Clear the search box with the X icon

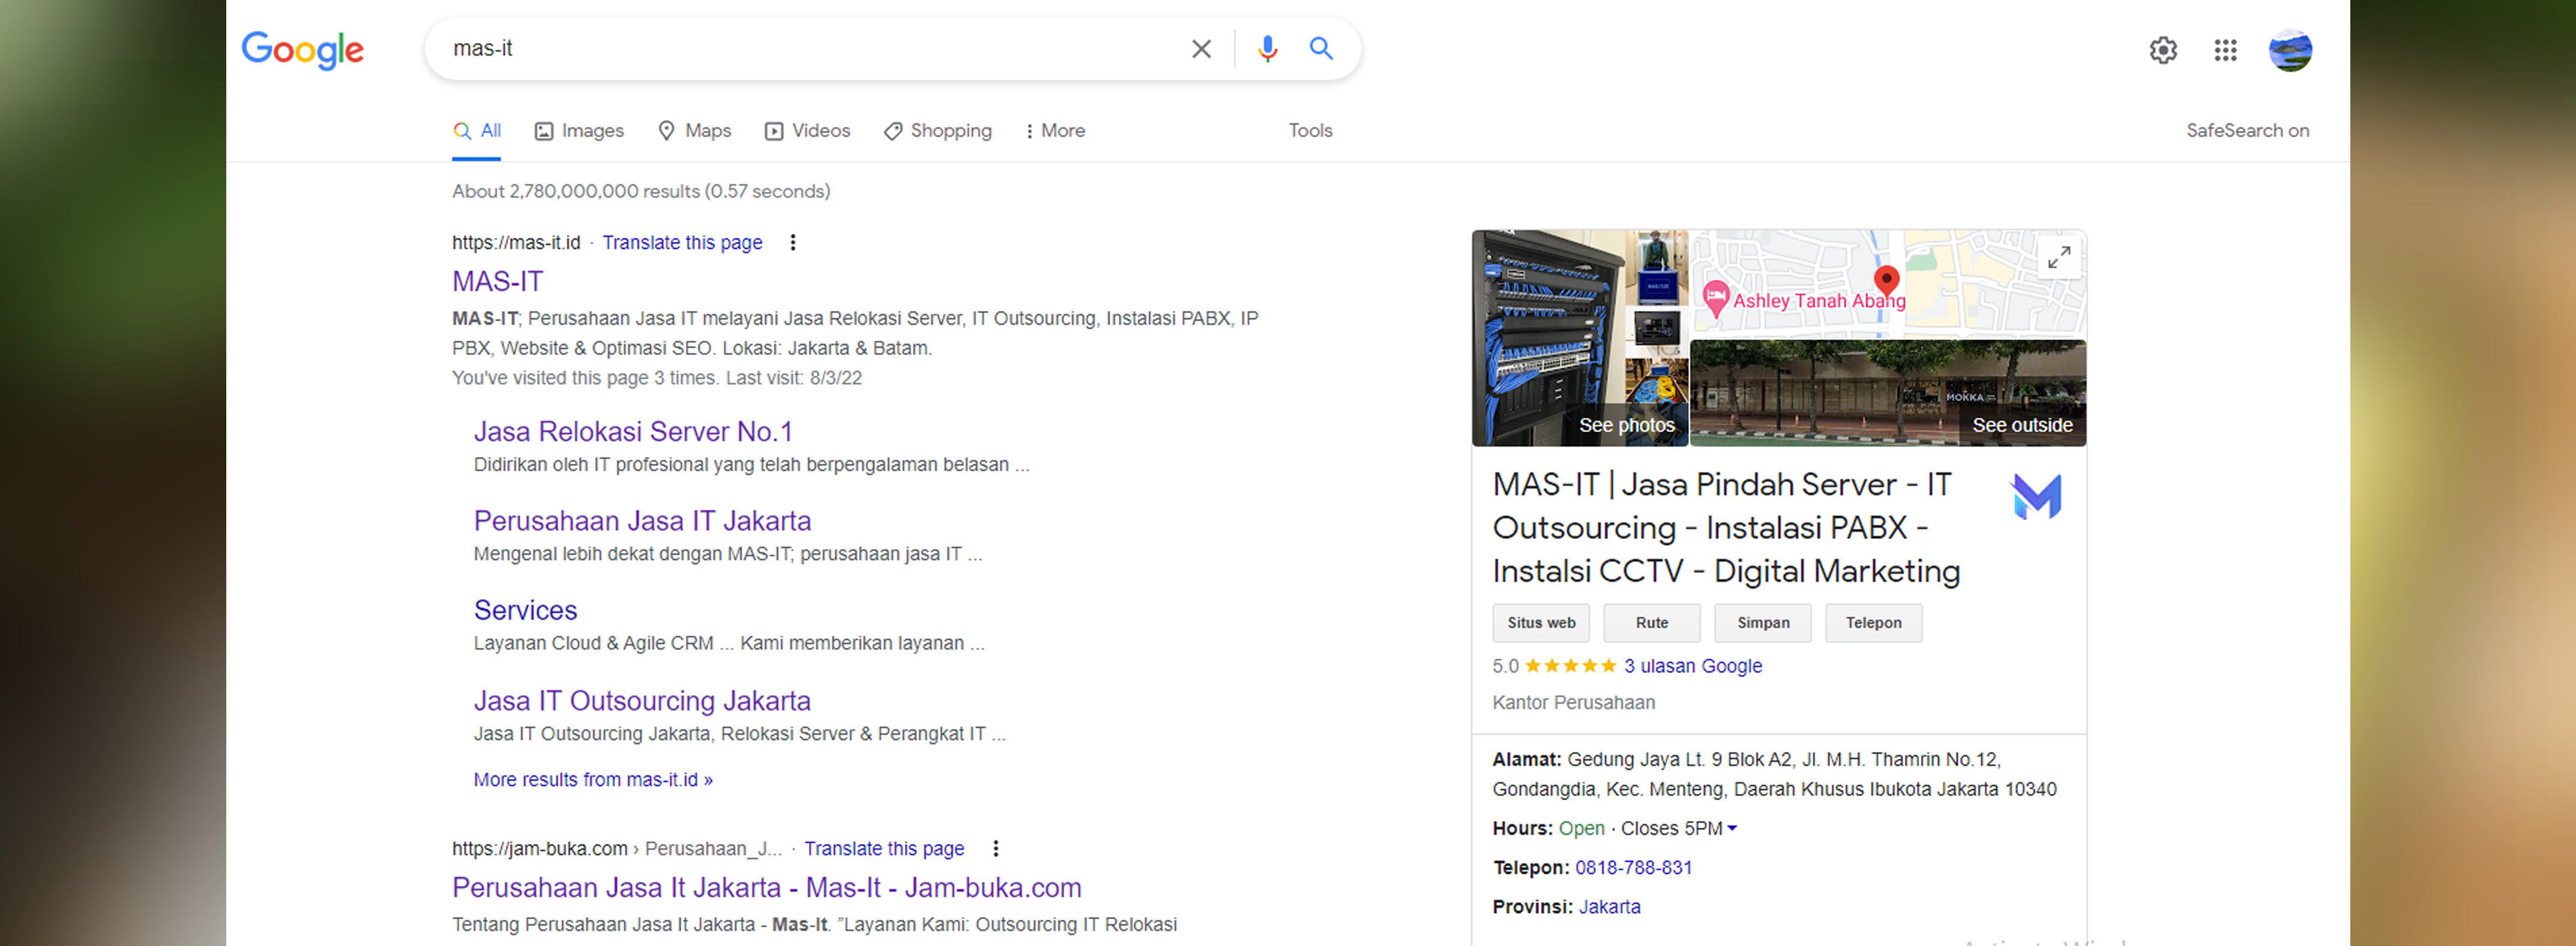coord(1201,49)
